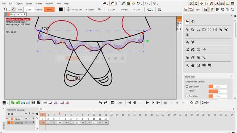The image size is (237, 133).
Task: Open the camera dropdown in top toolbar
Action: coord(107,4)
